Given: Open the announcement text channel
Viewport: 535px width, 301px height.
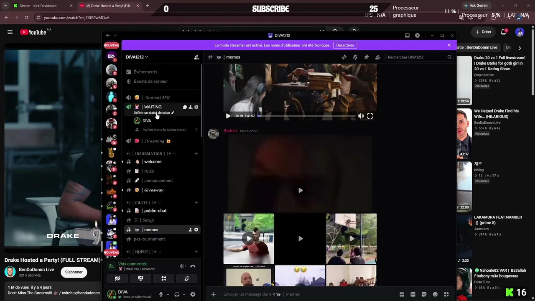Looking at the screenshot, I should 162,181.
